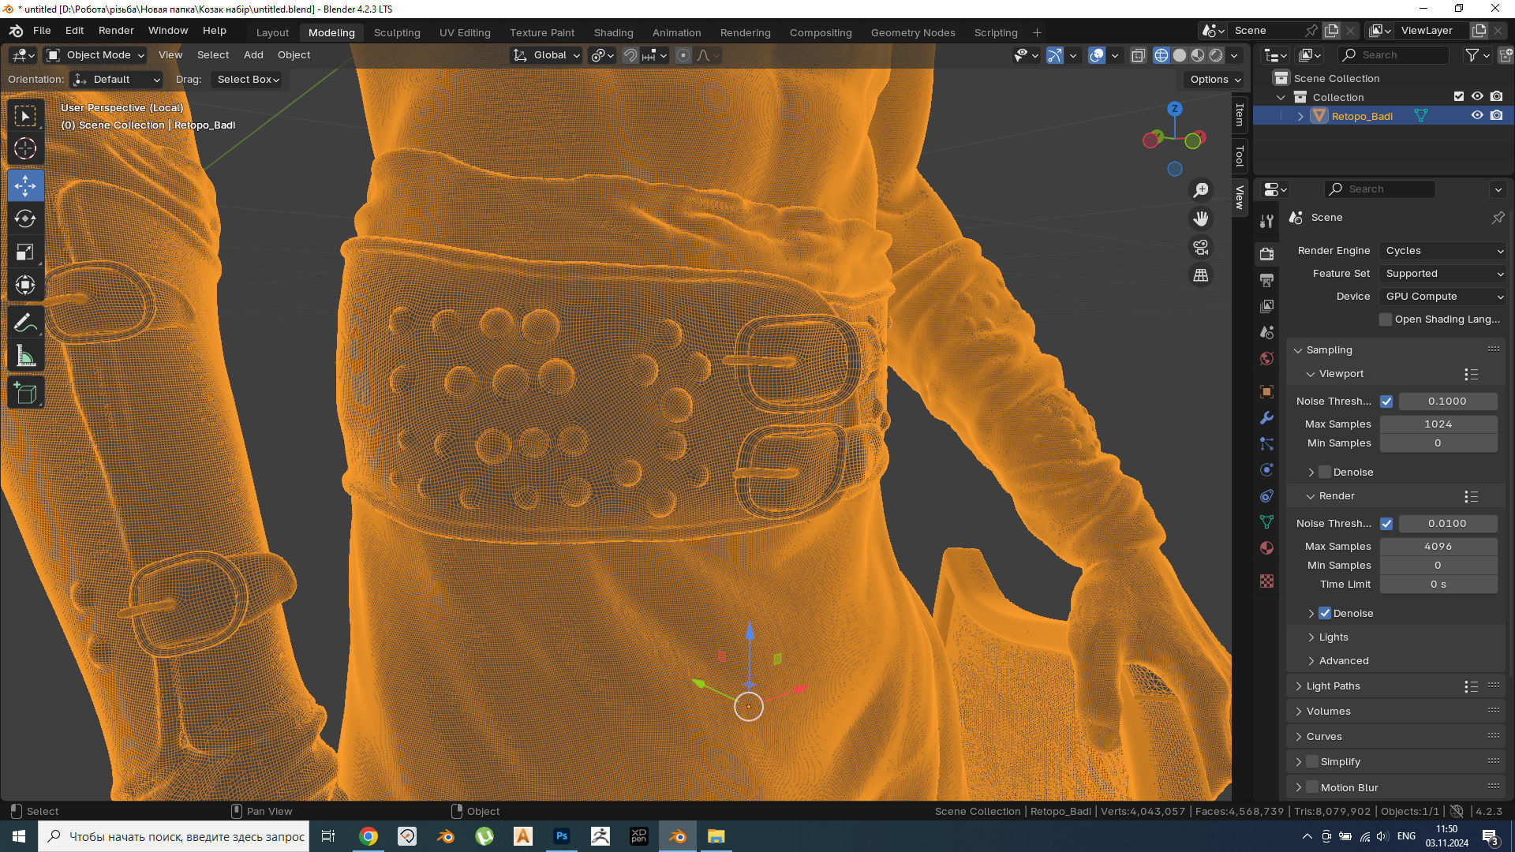Switch to the Sculpting workspace tab

click(x=397, y=32)
